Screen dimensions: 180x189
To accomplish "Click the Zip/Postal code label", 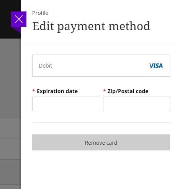I will click(x=128, y=91).
